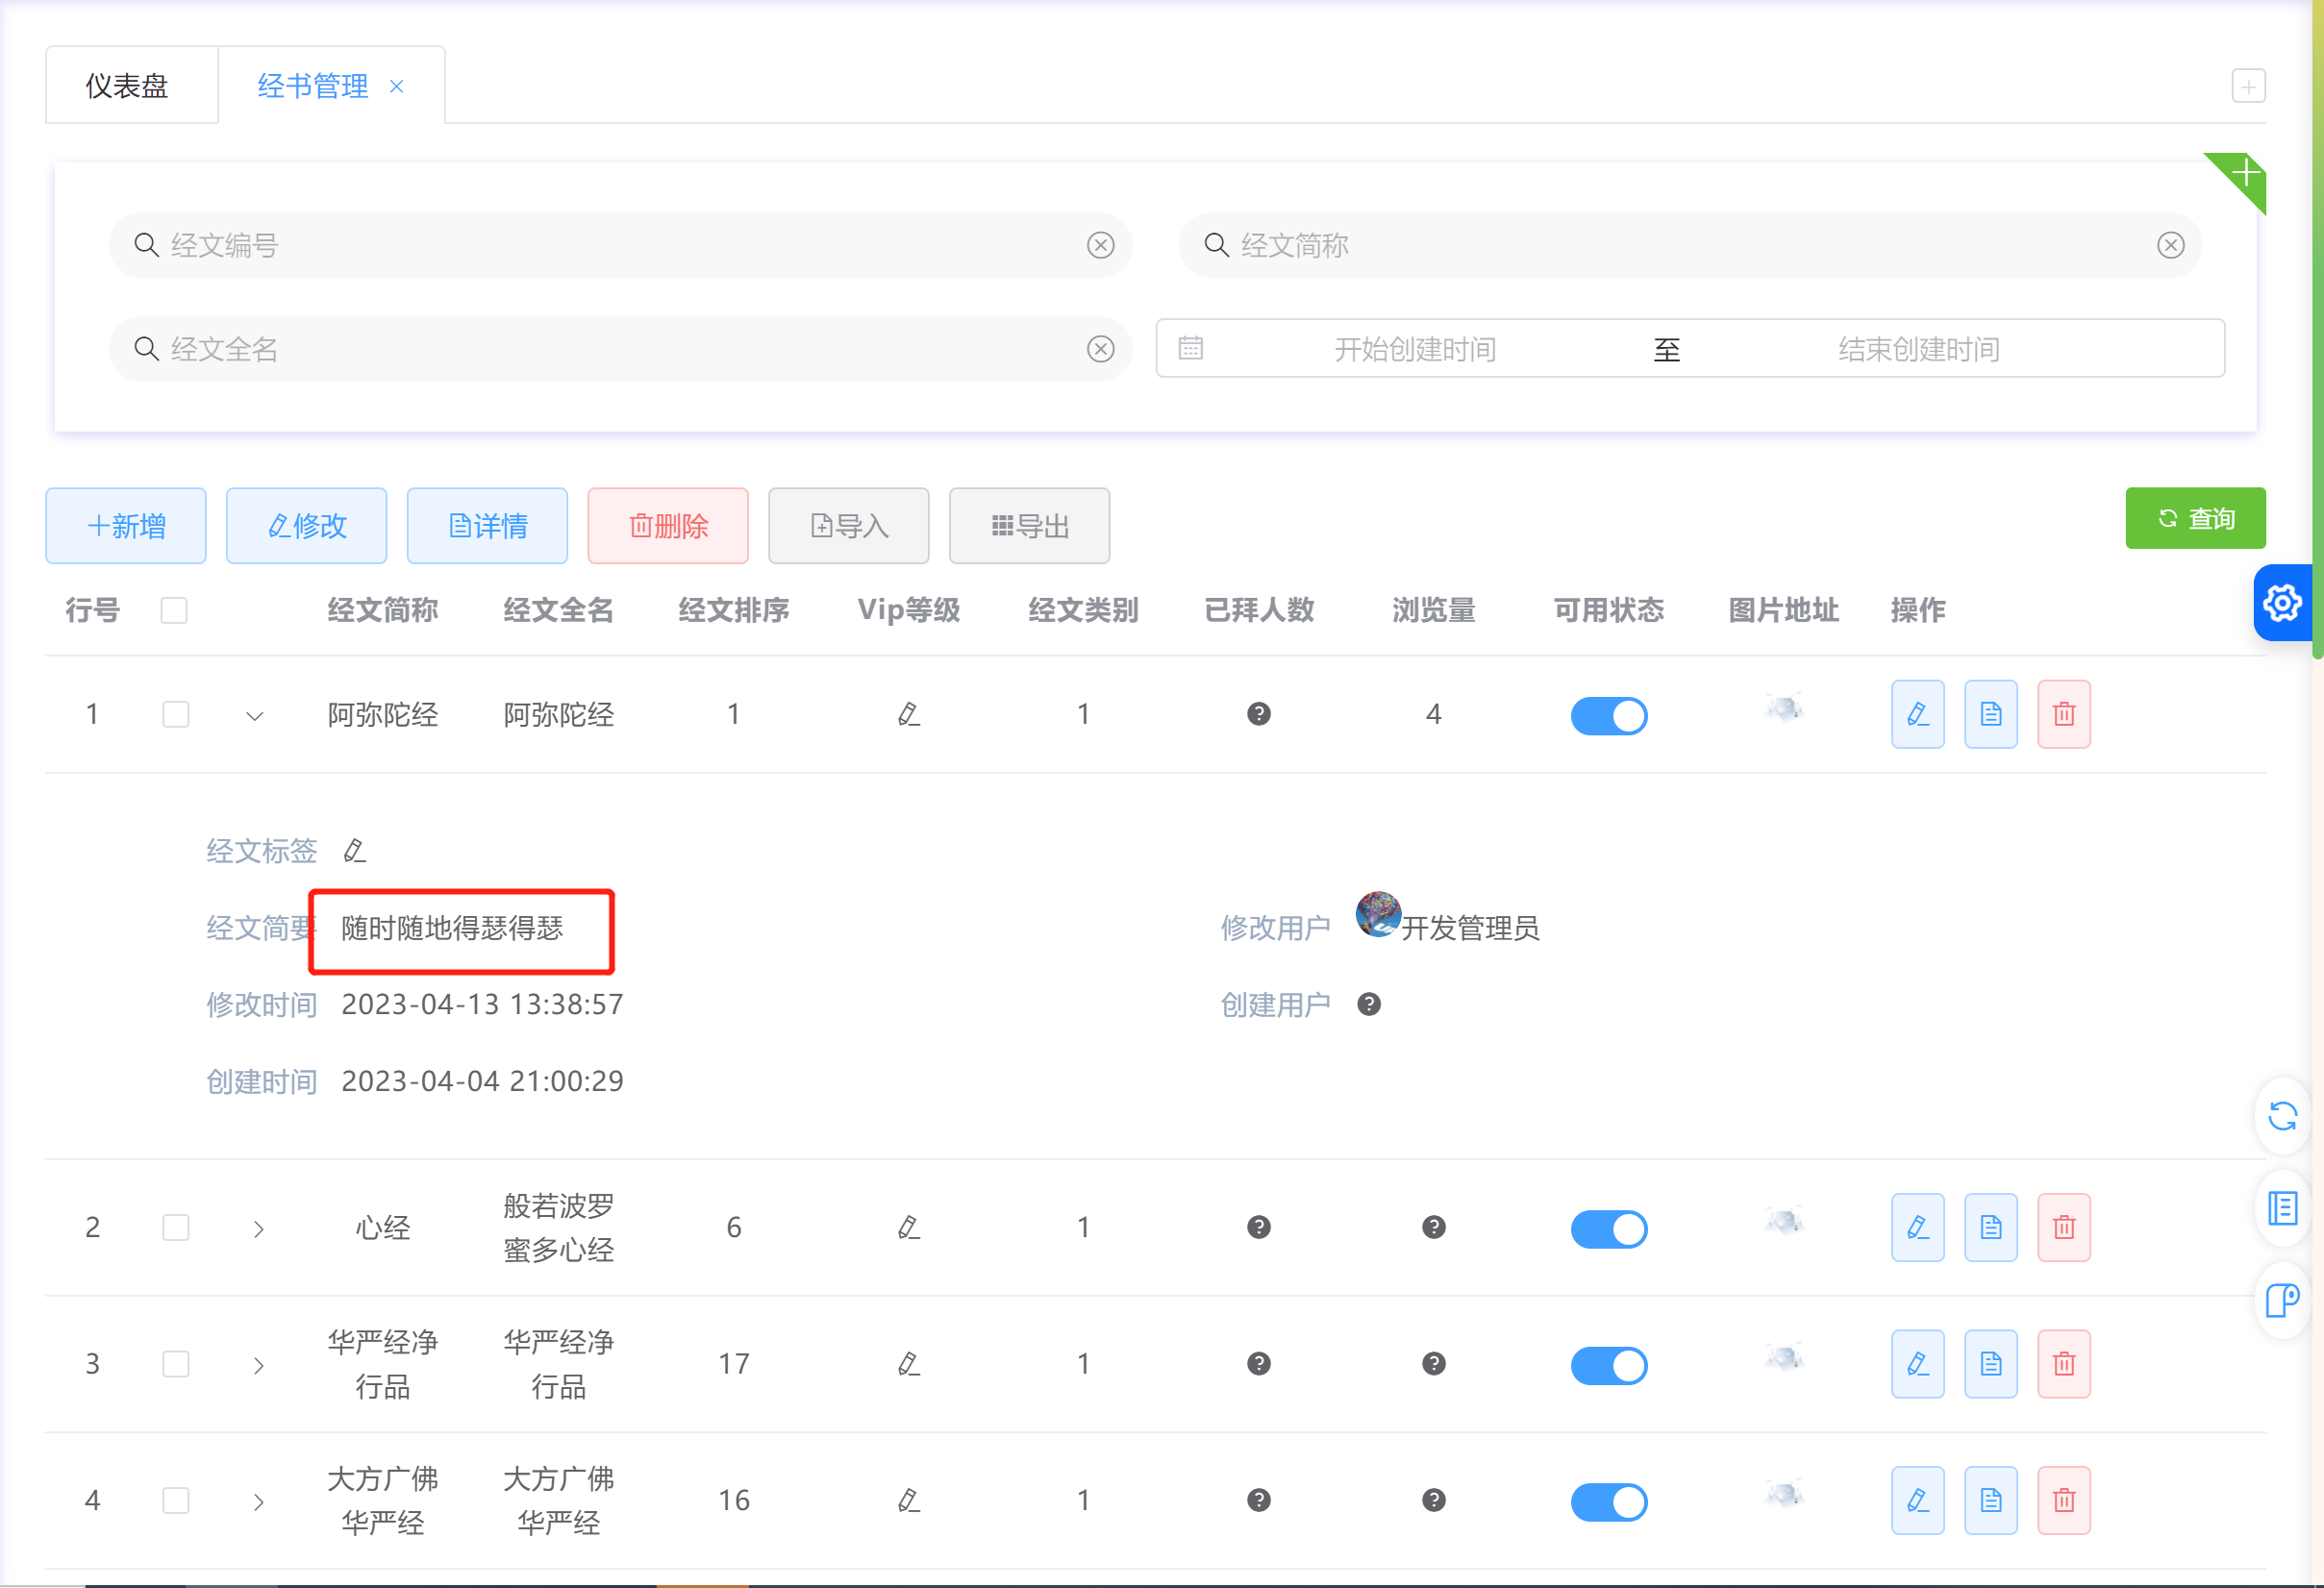Click the 详情 button
Image resolution: width=2324 pixels, height=1588 pixels.
(487, 526)
